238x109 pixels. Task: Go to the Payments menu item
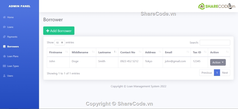pos(12,37)
